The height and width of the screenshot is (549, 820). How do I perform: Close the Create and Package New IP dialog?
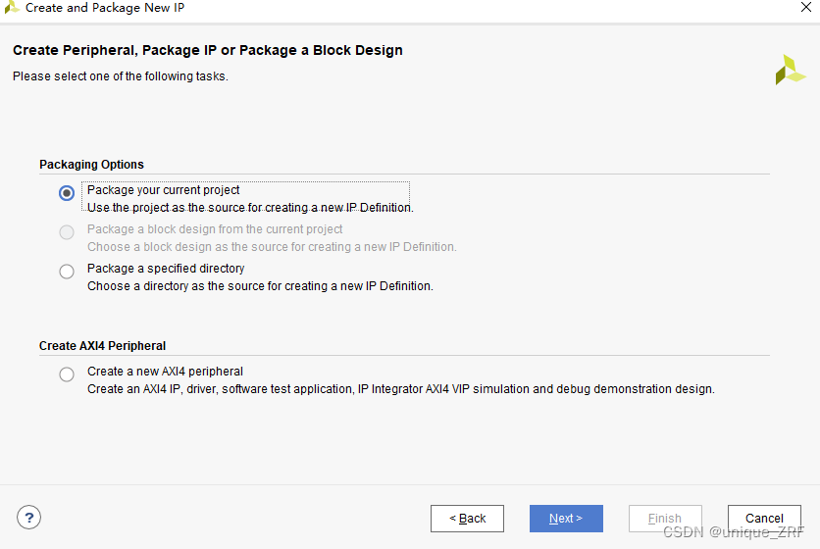[806, 7]
